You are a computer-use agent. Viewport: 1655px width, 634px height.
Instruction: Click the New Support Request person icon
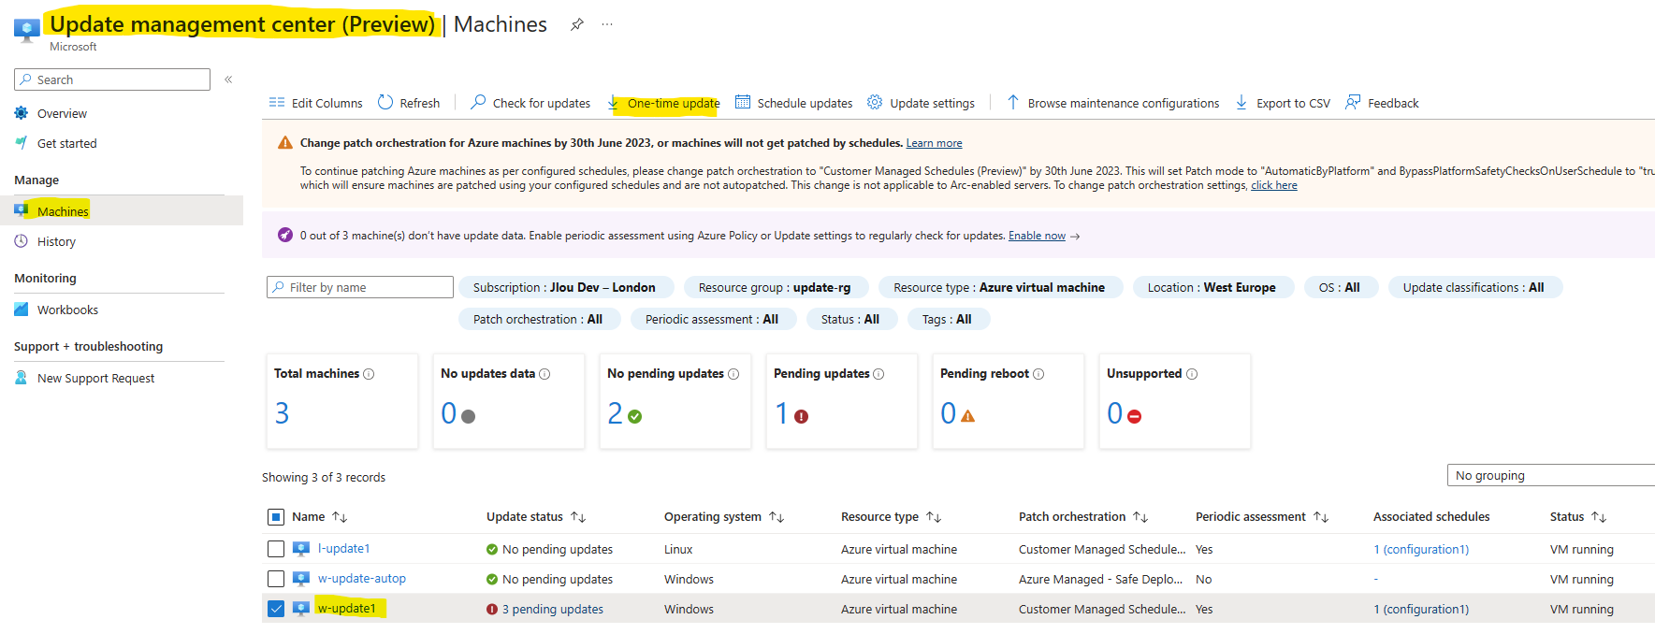click(22, 378)
